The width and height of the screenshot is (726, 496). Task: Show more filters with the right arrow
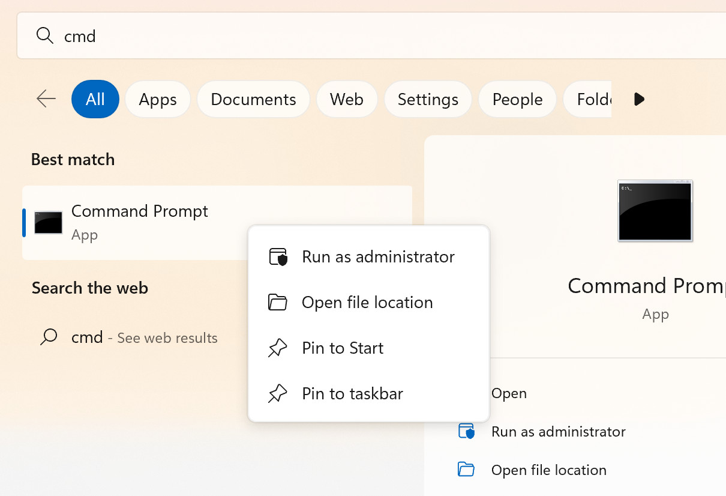639,99
